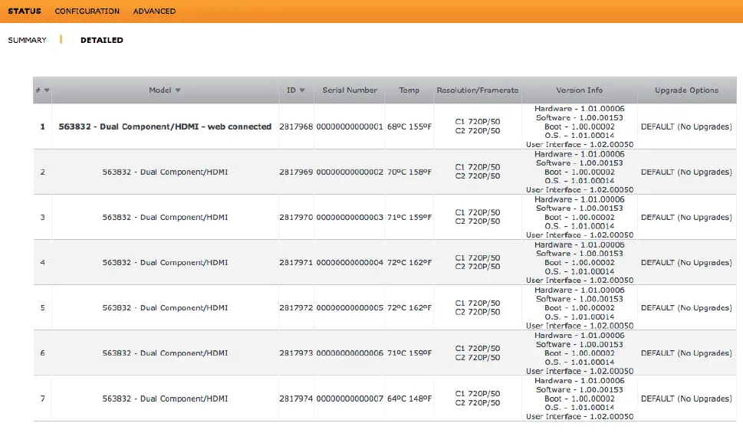This screenshot has width=743, height=433.
Task: Click C1 720P/50 in row 1
Action: 478,122
